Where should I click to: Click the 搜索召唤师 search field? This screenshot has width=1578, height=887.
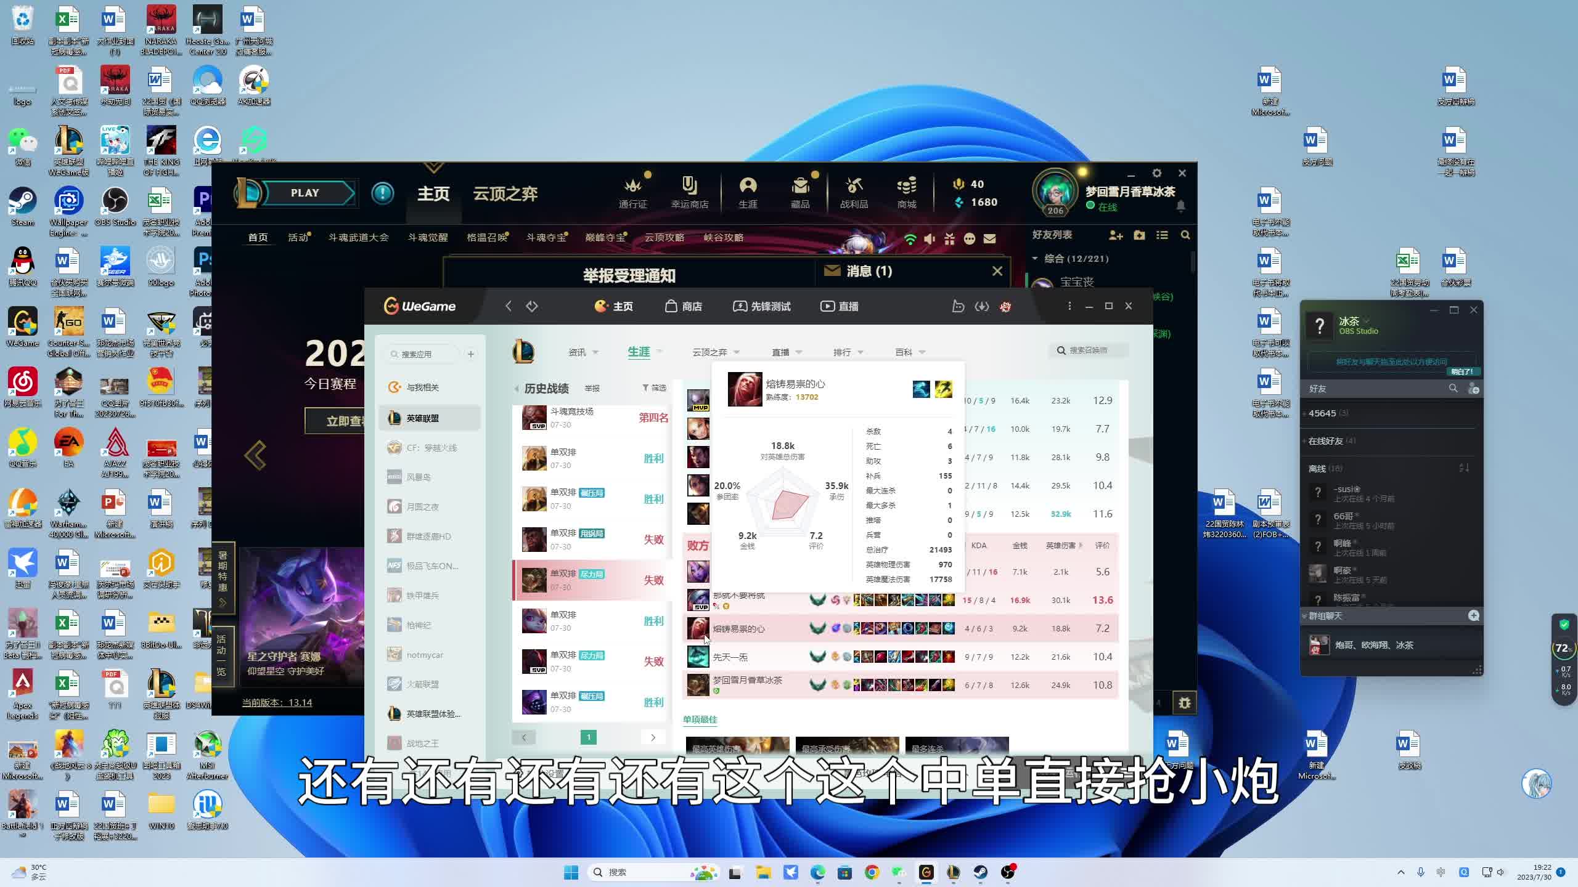coord(1089,350)
